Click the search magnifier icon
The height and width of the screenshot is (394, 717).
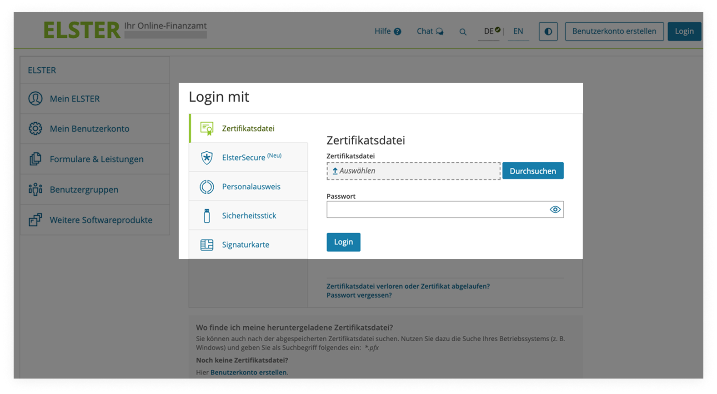(463, 32)
